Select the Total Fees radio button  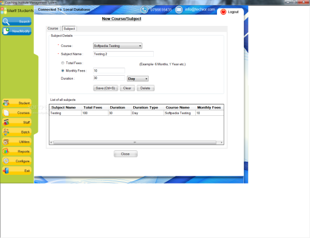(x=63, y=63)
